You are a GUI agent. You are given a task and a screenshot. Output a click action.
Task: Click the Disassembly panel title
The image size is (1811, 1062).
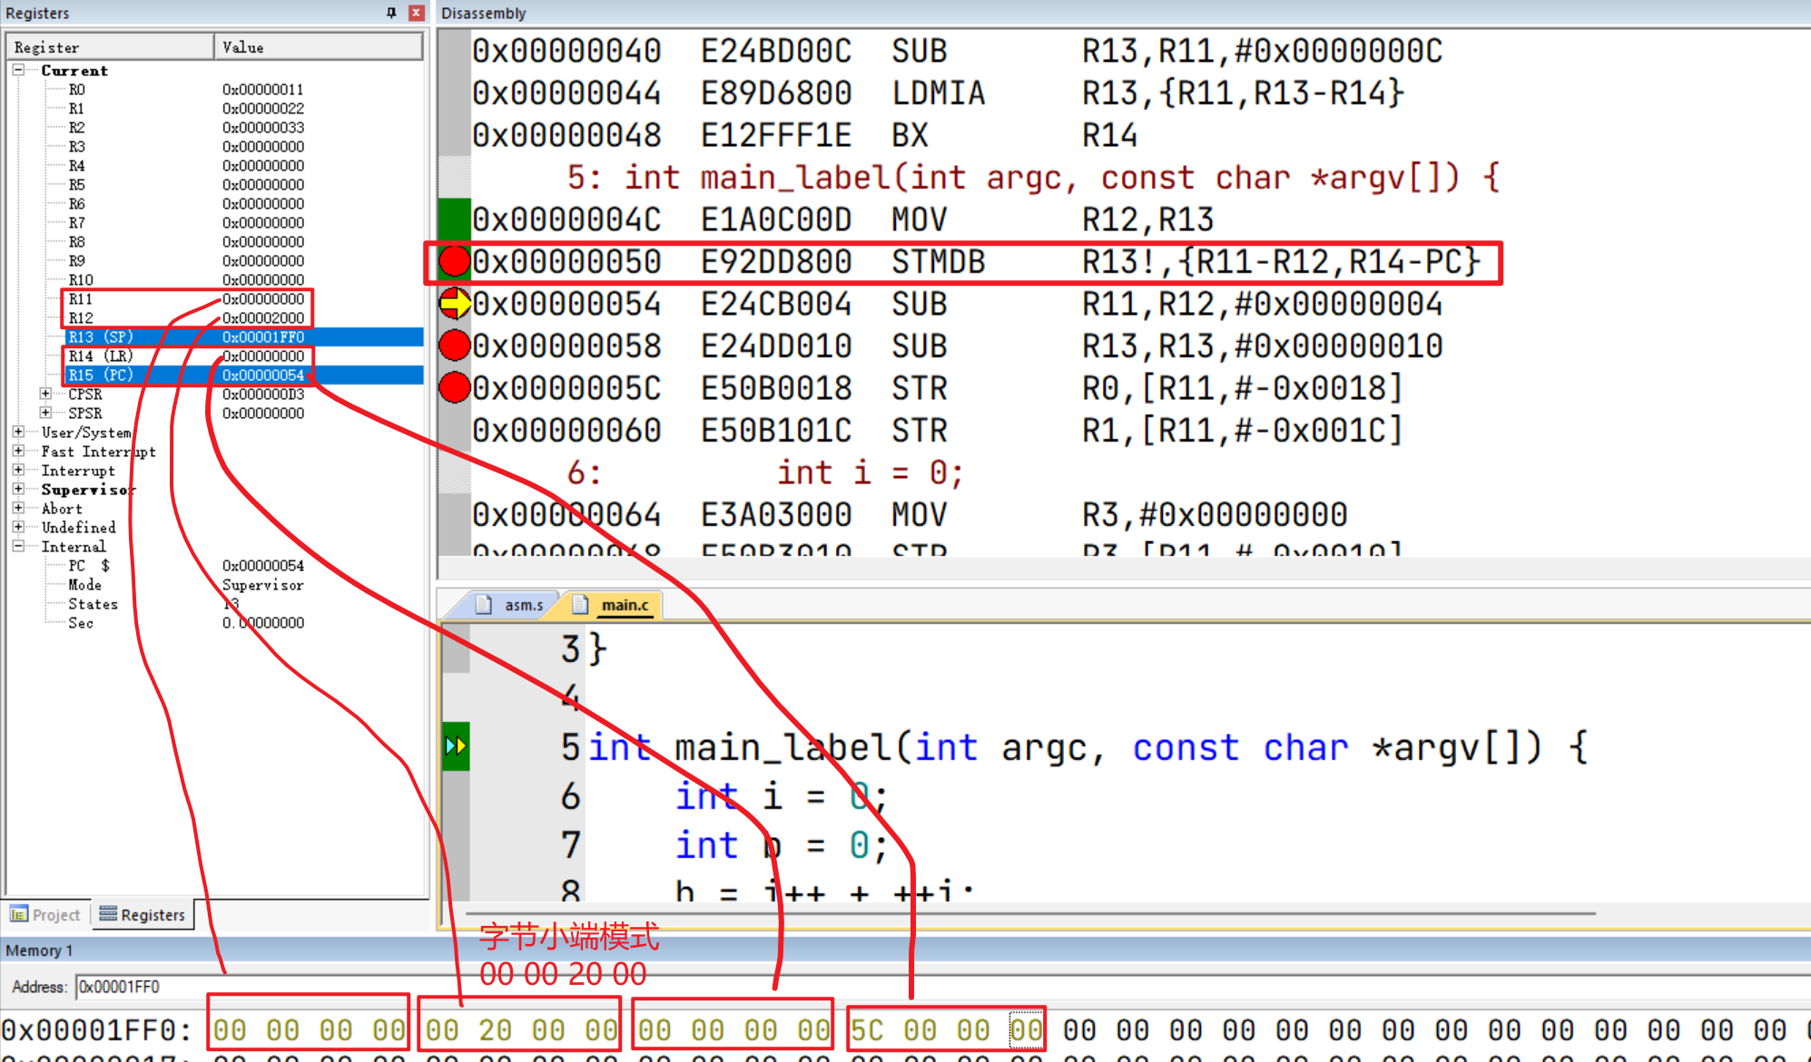(484, 13)
